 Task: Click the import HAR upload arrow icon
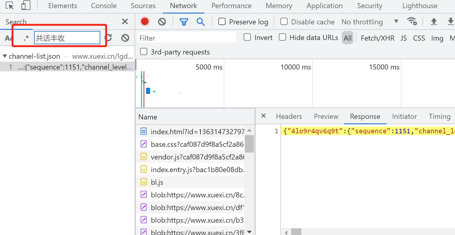[434, 21]
